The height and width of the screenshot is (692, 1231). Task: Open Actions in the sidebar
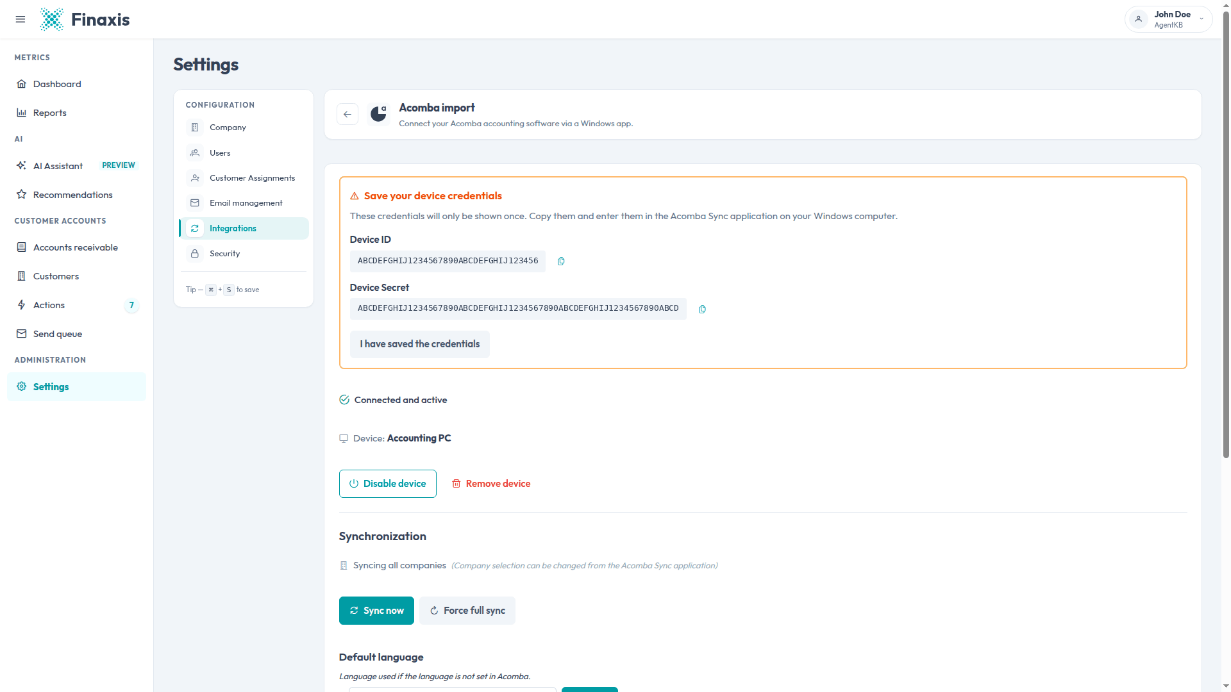(x=76, y=305)
